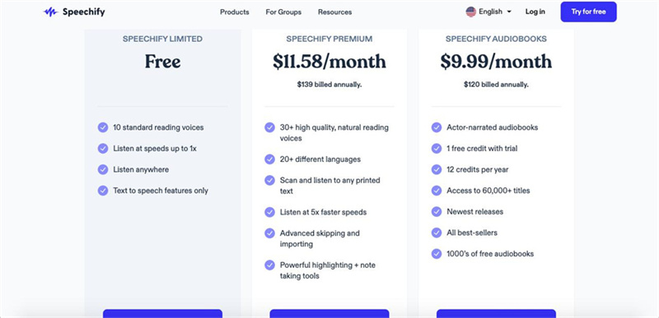Image resolution: width=659 pixels, height=318 pixels.
Task: Click the Speechify Limited plan button at bottom
Action: point(162,314)
